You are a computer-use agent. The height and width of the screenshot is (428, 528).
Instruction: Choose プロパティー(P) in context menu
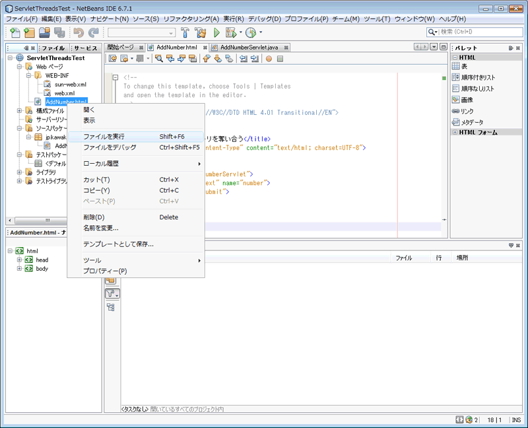click(136, 271)
